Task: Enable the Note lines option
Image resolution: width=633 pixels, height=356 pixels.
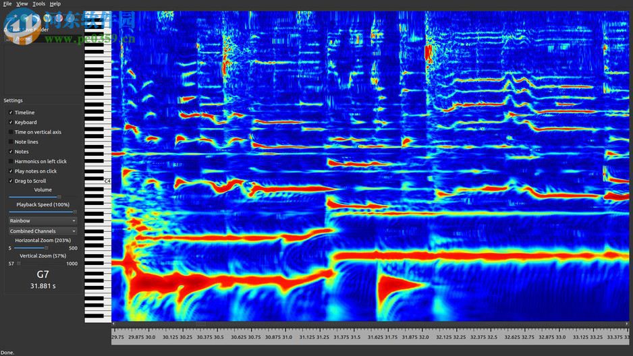Action: [11, 142]
